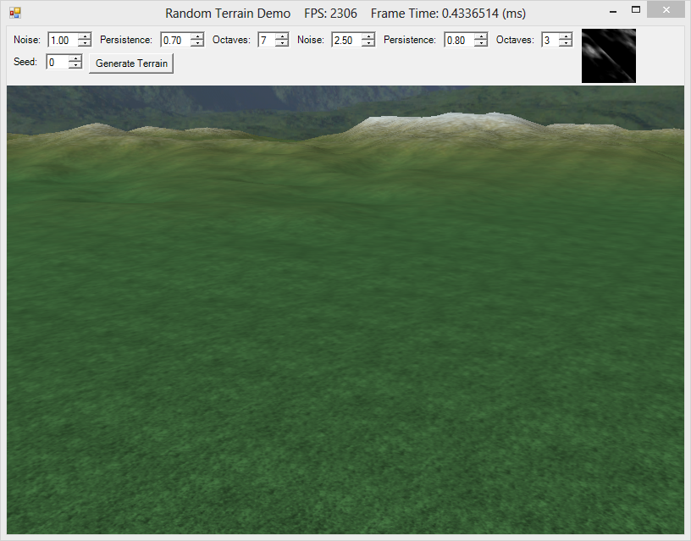This screenshot has height=541, width=691.
Task: Increase second Noise value 2.50
Action: click(x=368, y=36)
